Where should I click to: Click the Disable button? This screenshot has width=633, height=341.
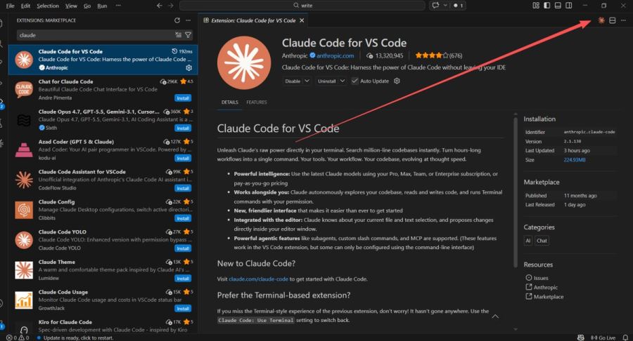(293, 81)
